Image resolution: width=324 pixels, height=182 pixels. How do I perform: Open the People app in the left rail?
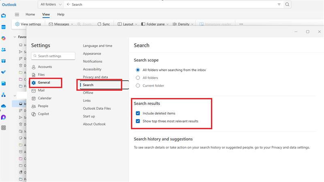coord(4,49)
